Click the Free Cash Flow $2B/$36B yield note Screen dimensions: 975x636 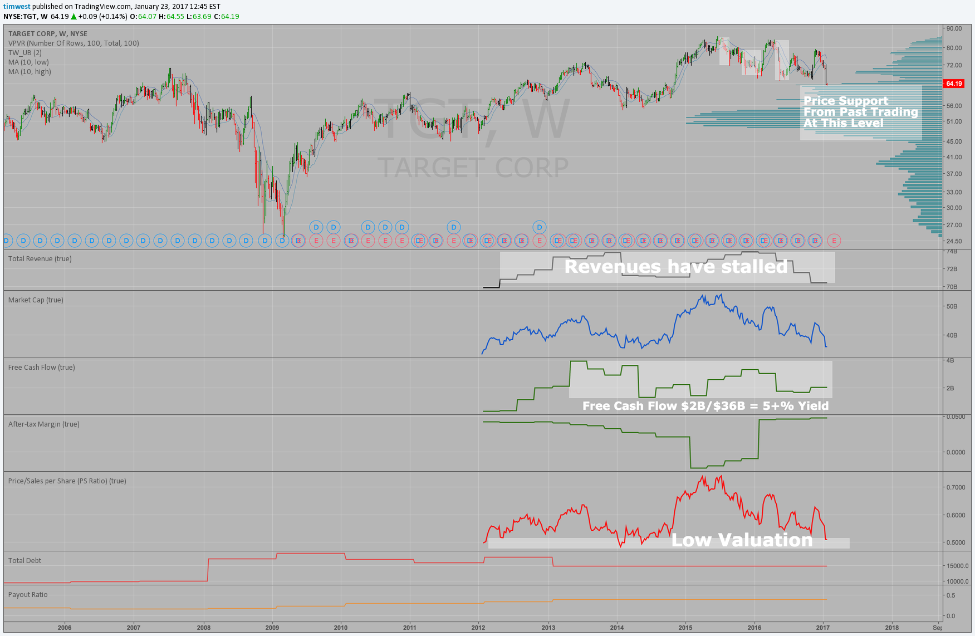pos(705,406)
